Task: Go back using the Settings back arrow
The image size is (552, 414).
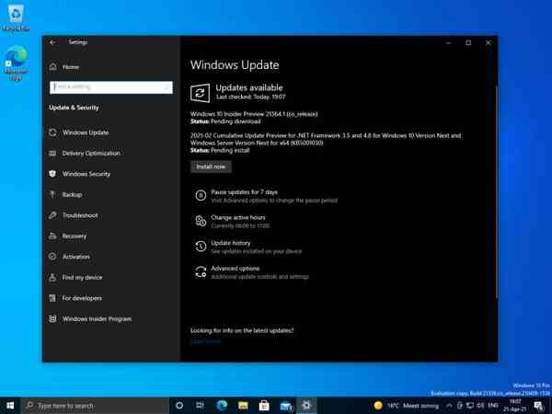Action: pos(52,42)
